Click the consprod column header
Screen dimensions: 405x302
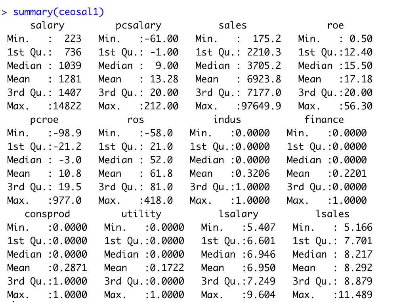47,214
